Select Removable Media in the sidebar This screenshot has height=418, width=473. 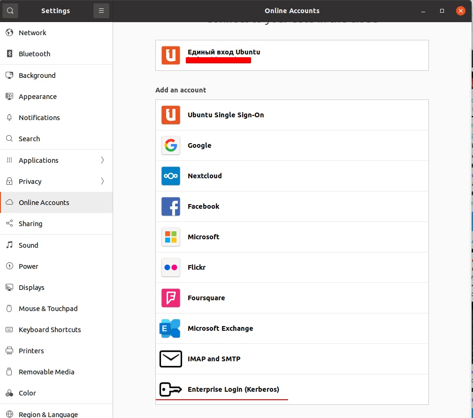coord(56,372)
